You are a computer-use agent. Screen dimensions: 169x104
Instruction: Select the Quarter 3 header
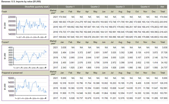[120, 7]
